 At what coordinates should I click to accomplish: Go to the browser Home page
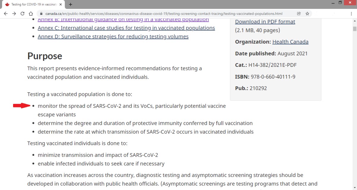[31, 14]
